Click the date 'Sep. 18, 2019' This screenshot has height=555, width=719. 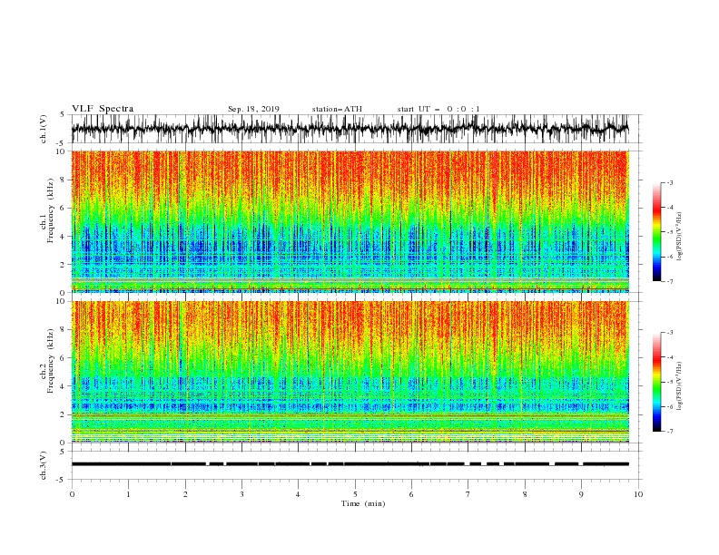click(253, 109)
